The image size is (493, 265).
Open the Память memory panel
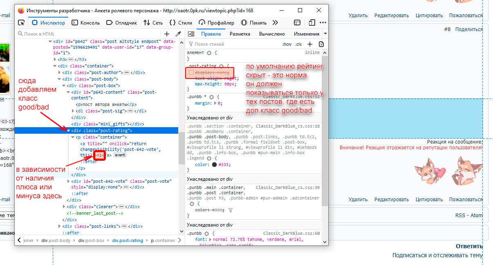point(254,23)
